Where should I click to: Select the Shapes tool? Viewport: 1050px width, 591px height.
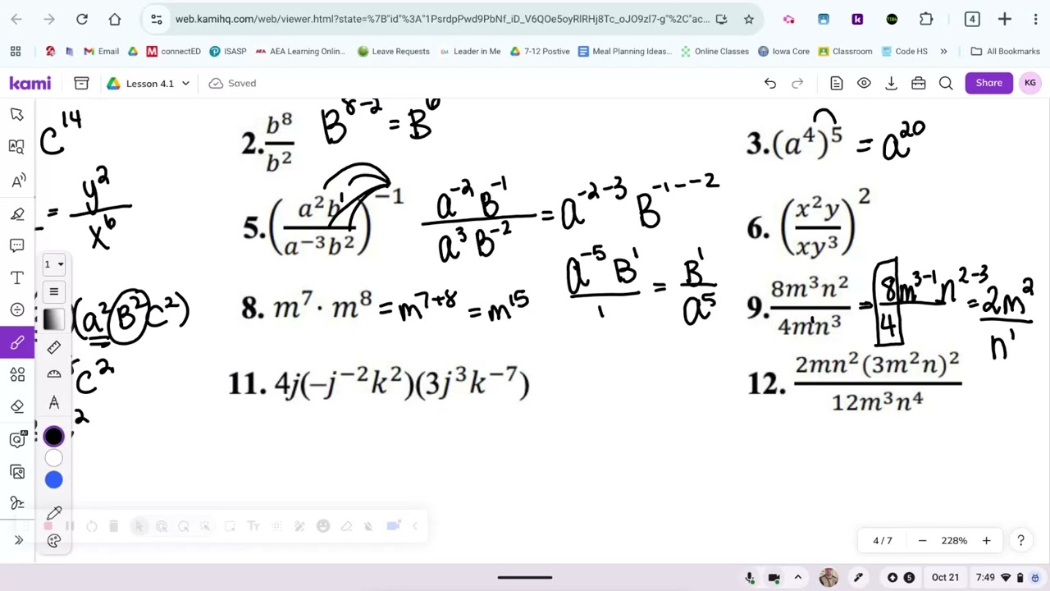click(17, 374)
